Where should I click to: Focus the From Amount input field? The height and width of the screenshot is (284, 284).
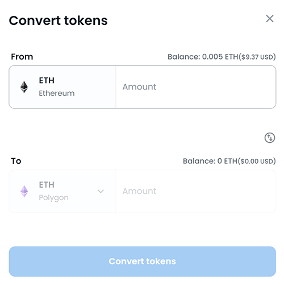coord(195,87)
